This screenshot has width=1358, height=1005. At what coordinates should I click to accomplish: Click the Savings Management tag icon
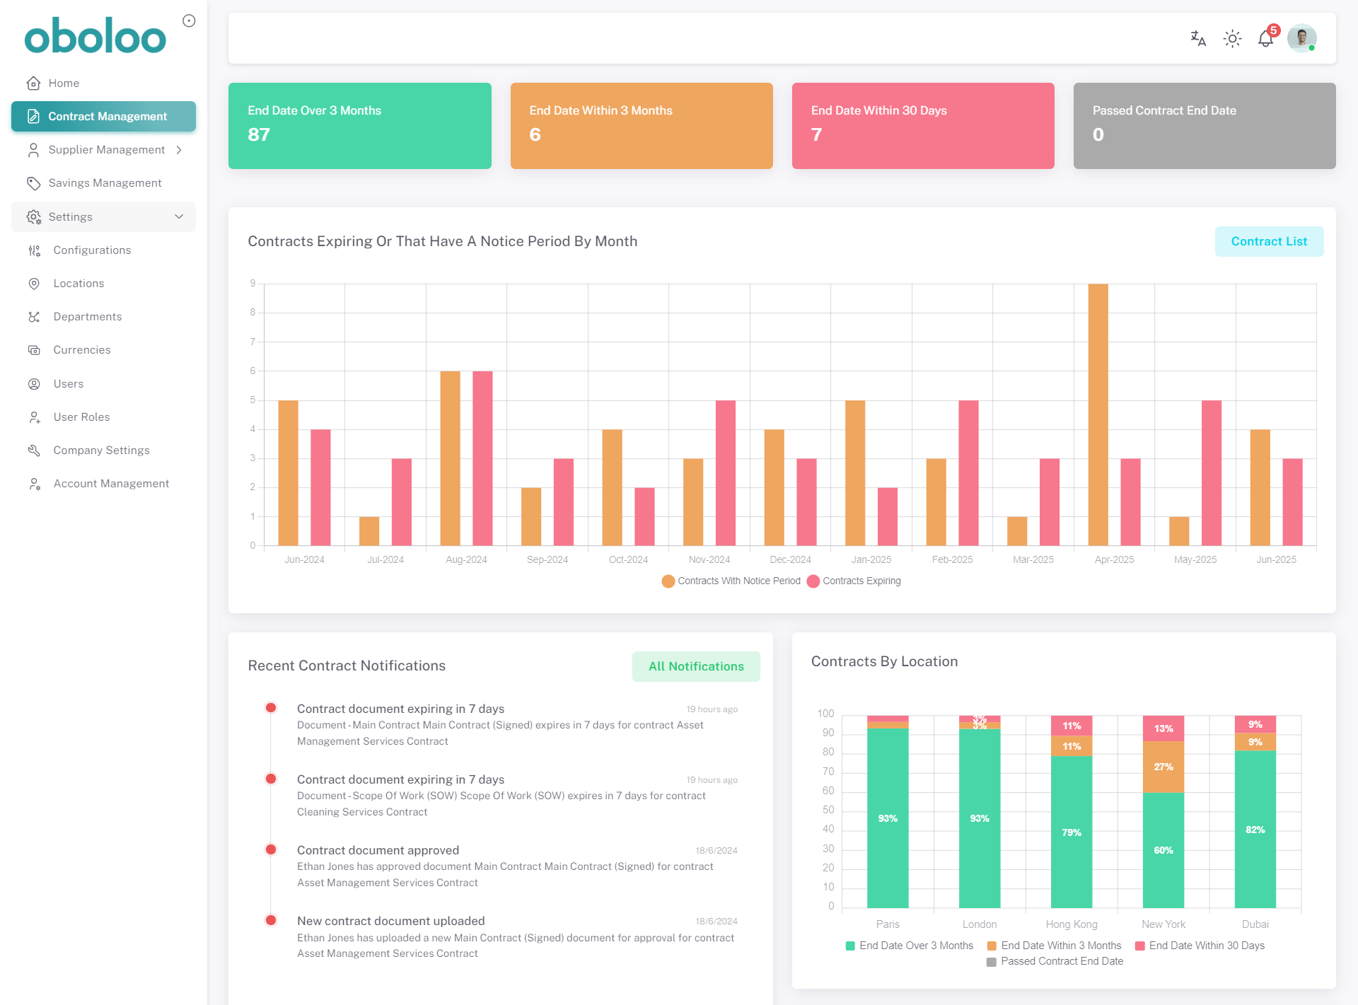[33, 183]
